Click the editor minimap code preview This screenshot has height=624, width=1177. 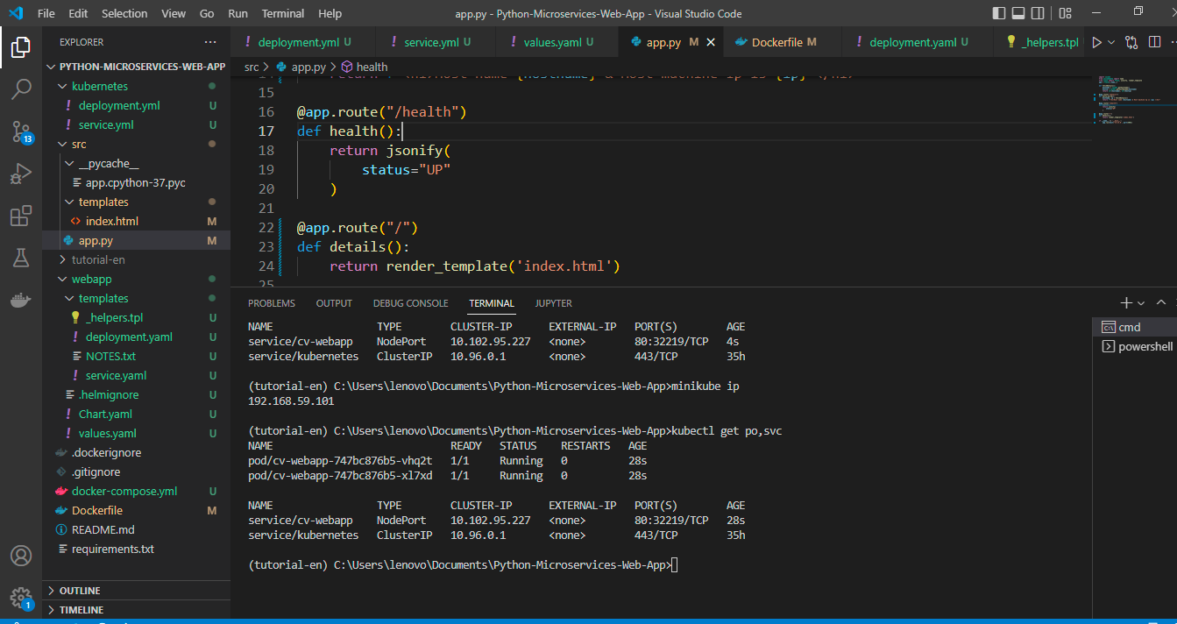(1129, 100)
